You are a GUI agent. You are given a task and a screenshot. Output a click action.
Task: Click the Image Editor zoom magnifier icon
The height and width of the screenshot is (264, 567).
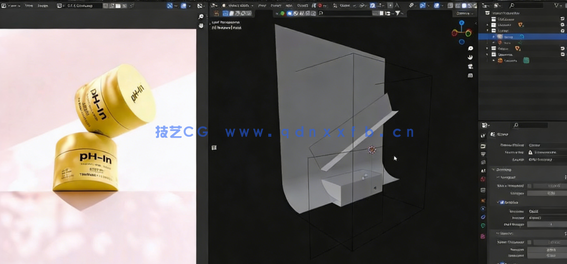pyautogui.click(x=201, y=16)
